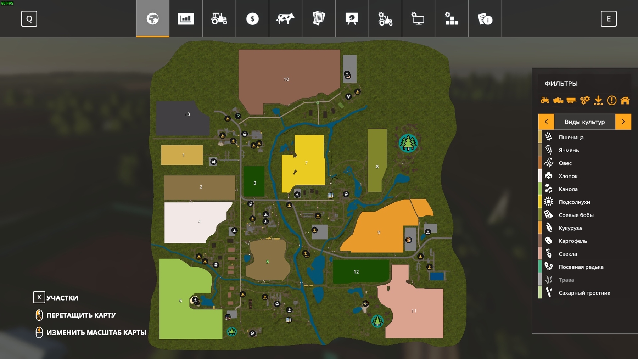638x359 pixels.
Task: Enable the greyed-out Трава crop filter
Action: [x=566, y=280]
